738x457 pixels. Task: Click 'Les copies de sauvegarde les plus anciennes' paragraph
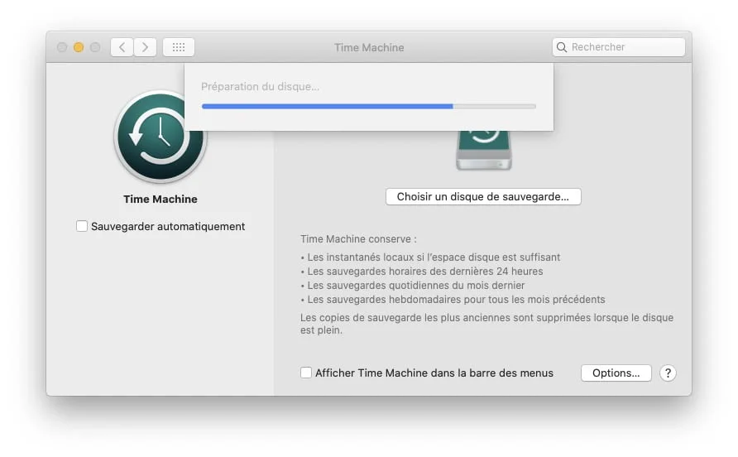(486, 324)
